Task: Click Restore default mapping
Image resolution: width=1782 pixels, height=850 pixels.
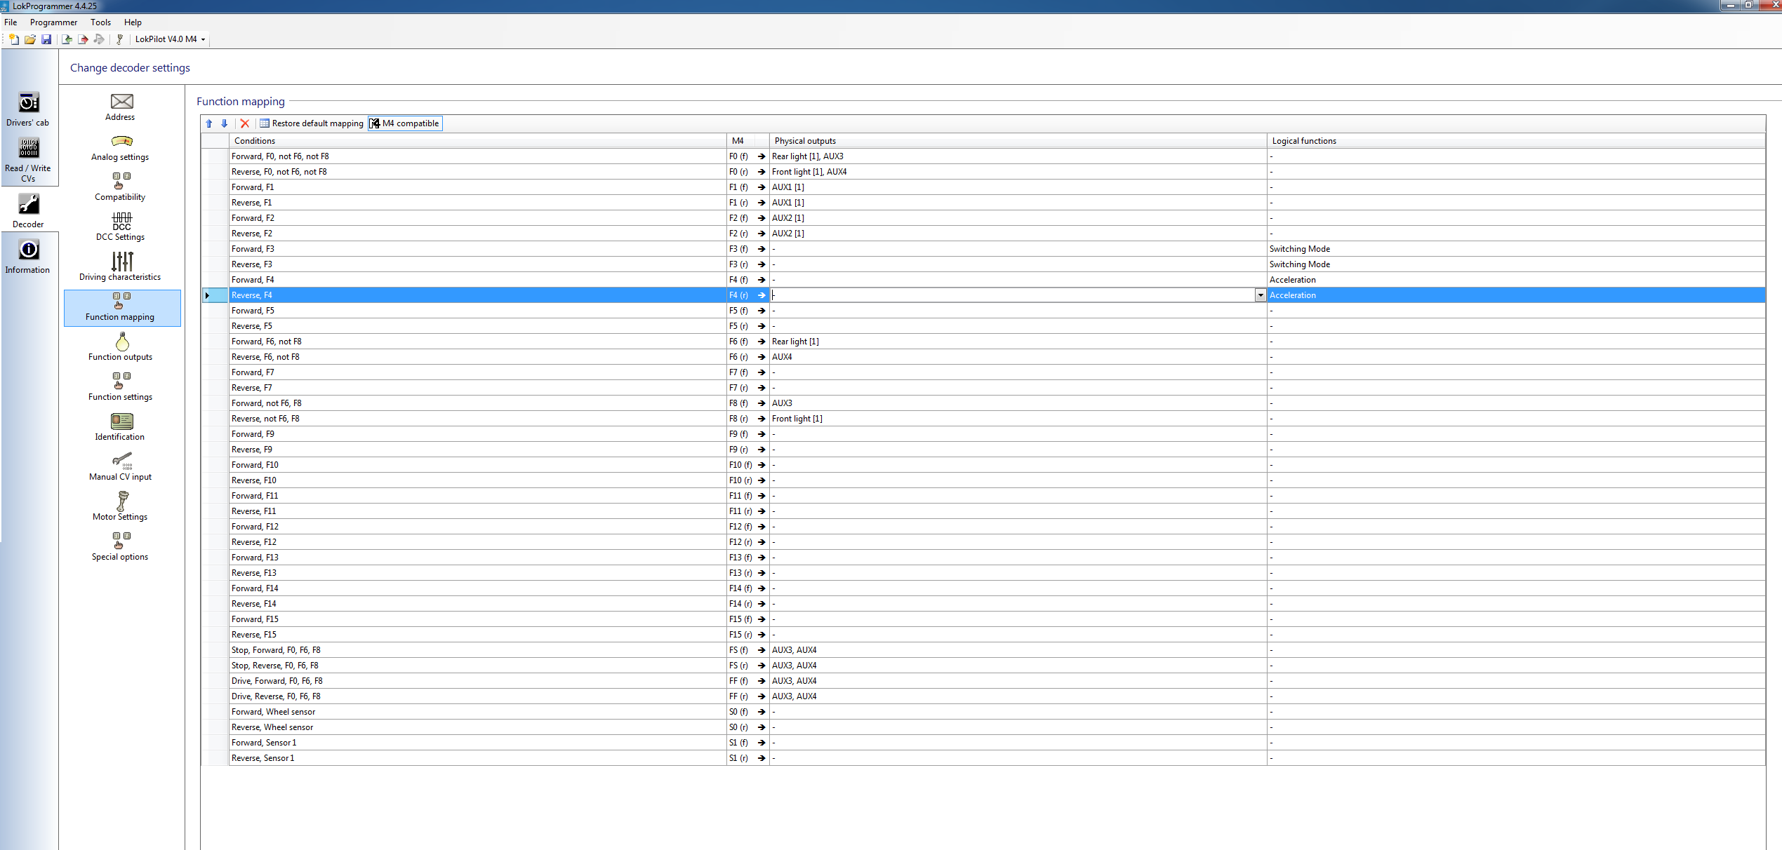Action: pyautogui.click(x=312, y=123)
